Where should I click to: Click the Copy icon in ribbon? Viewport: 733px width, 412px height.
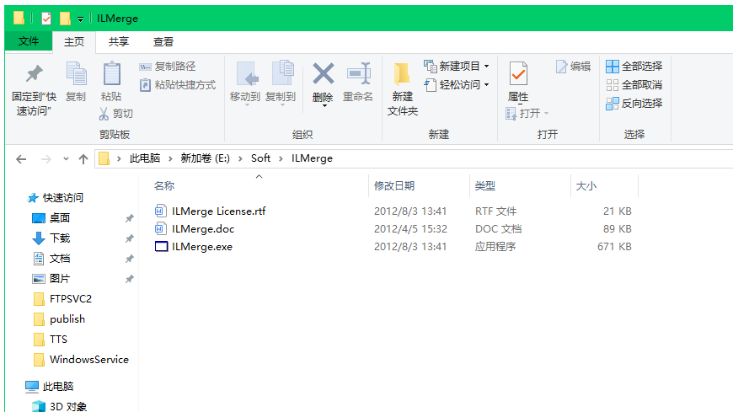(x=76, y=74)
